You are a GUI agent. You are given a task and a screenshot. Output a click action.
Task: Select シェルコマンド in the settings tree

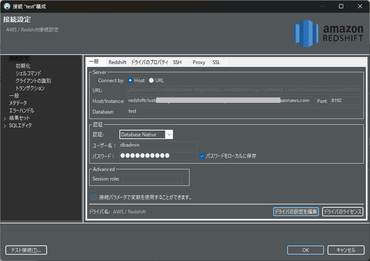coord(28,74)
